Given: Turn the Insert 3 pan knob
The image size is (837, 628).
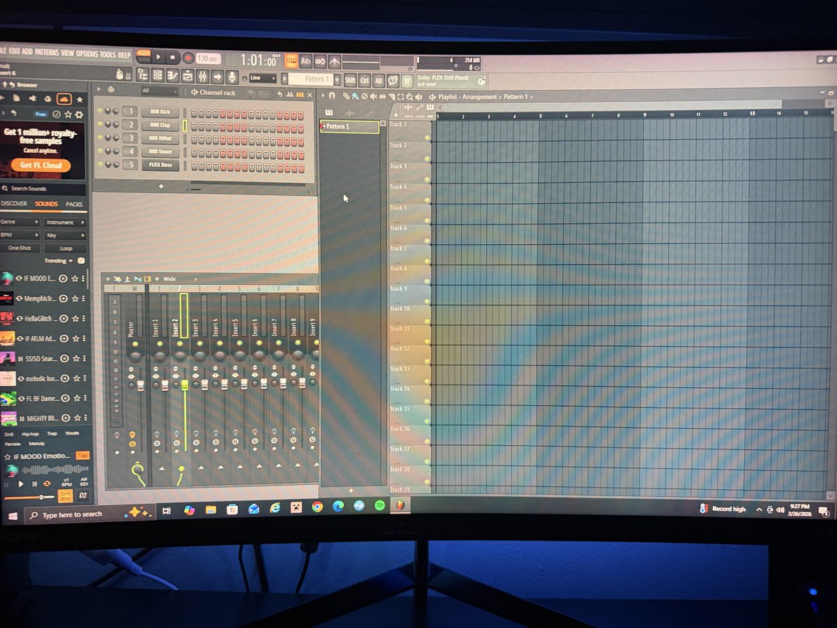Looking at the screenshot, I should click(200, 356).
